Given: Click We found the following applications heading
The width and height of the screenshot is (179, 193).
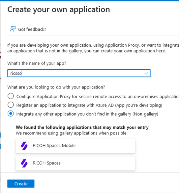Looking at the screenshot, I should click(x=82, y=127).
